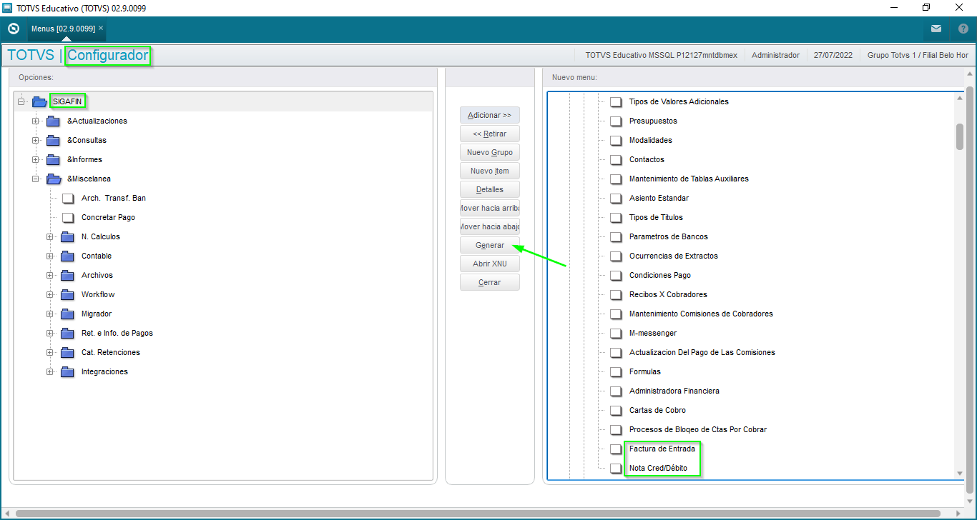
Task: Select the SIGAFIN root folder icon
Action: point(39,101)
